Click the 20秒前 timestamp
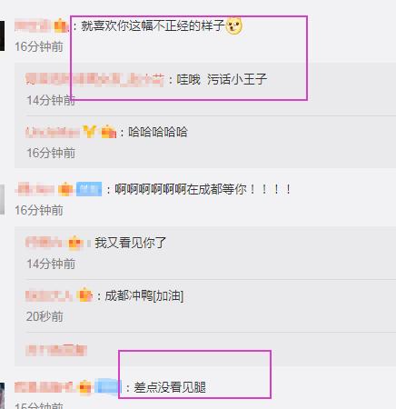This screenshot has width=396, height=409. [x=45, y=316]
